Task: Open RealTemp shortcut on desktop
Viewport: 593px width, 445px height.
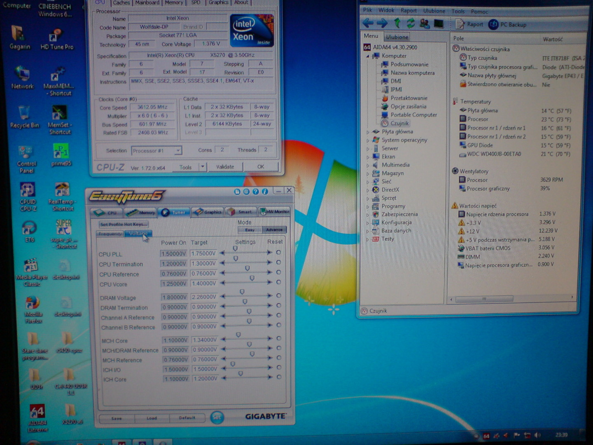Action: pyautogui.click(x=62, y=197)
